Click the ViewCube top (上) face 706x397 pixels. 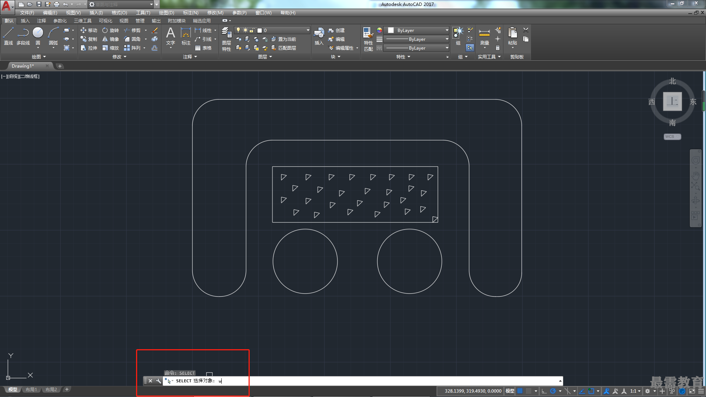coord(672,101)
